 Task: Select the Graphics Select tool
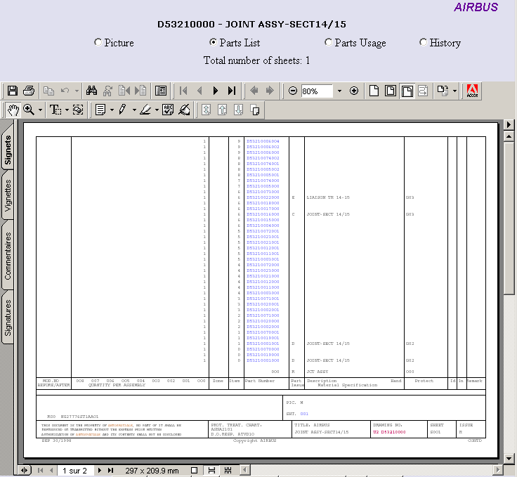78,110
